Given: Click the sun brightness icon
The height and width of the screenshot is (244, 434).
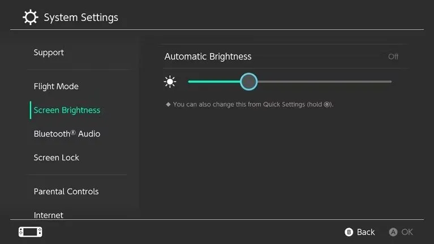Looking at the screenshot, I should coord(170,82).
